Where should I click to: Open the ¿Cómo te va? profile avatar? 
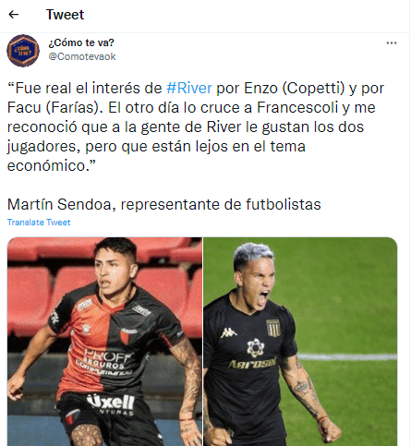[x=23, y=51]
